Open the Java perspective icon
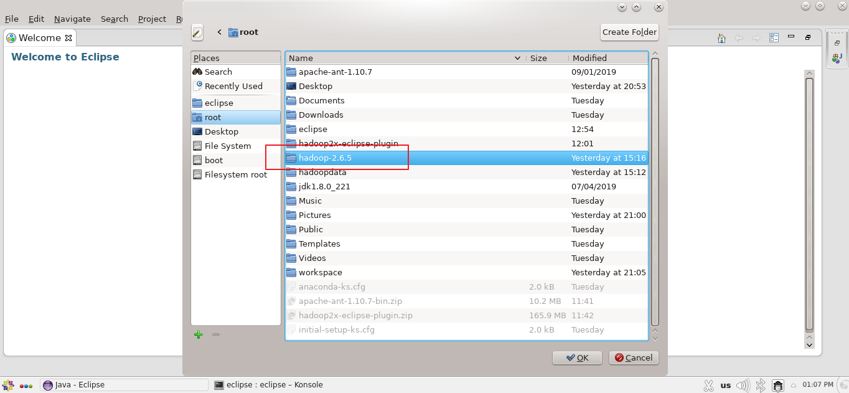The image size is (849, 393). [x=837, y=58]
